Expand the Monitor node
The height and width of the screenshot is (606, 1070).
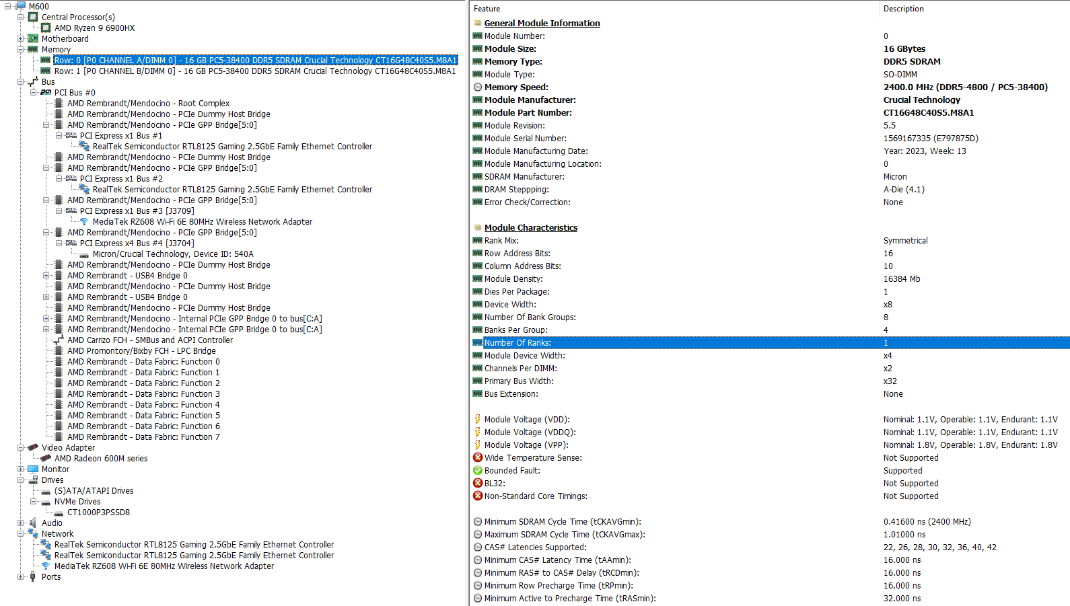coord(21,469)
